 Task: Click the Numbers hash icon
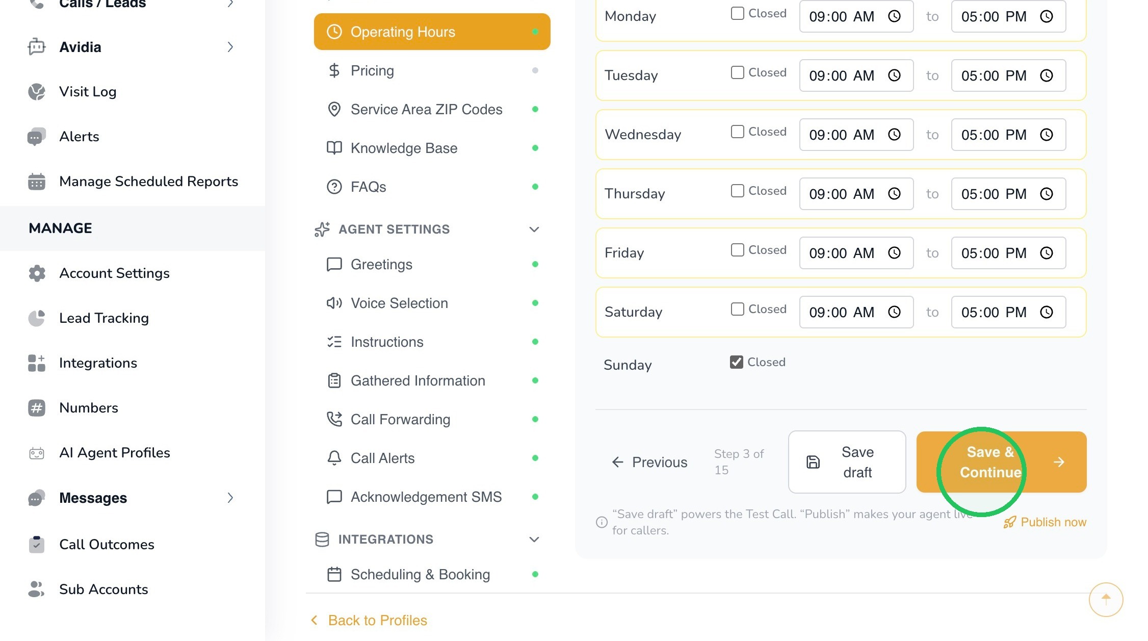click(x=37, y=408)
